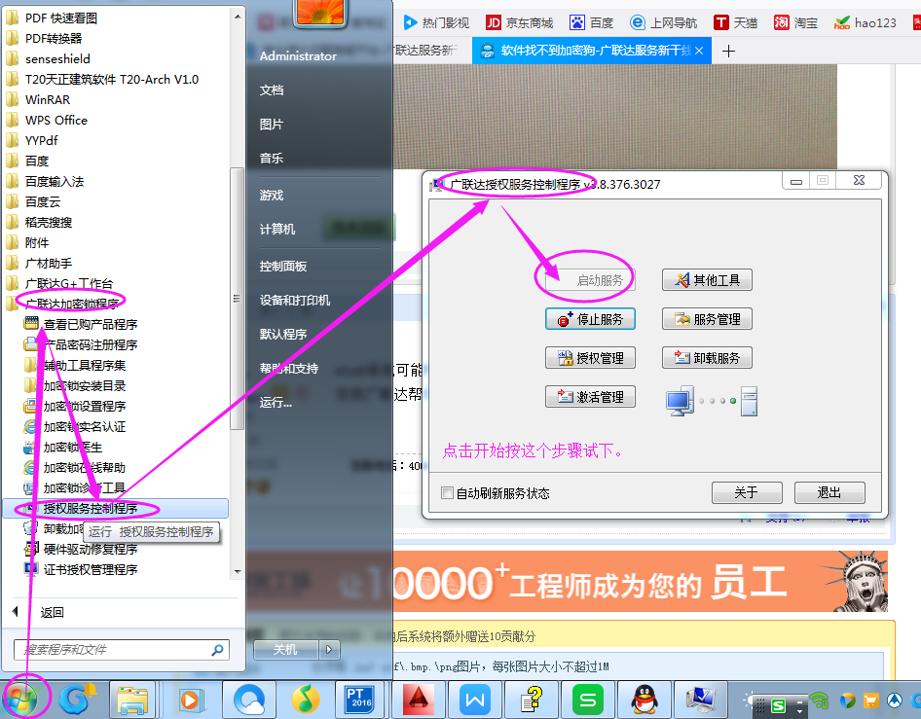Select the 软件找不到加密狗 browser tab

pos(592,51)
